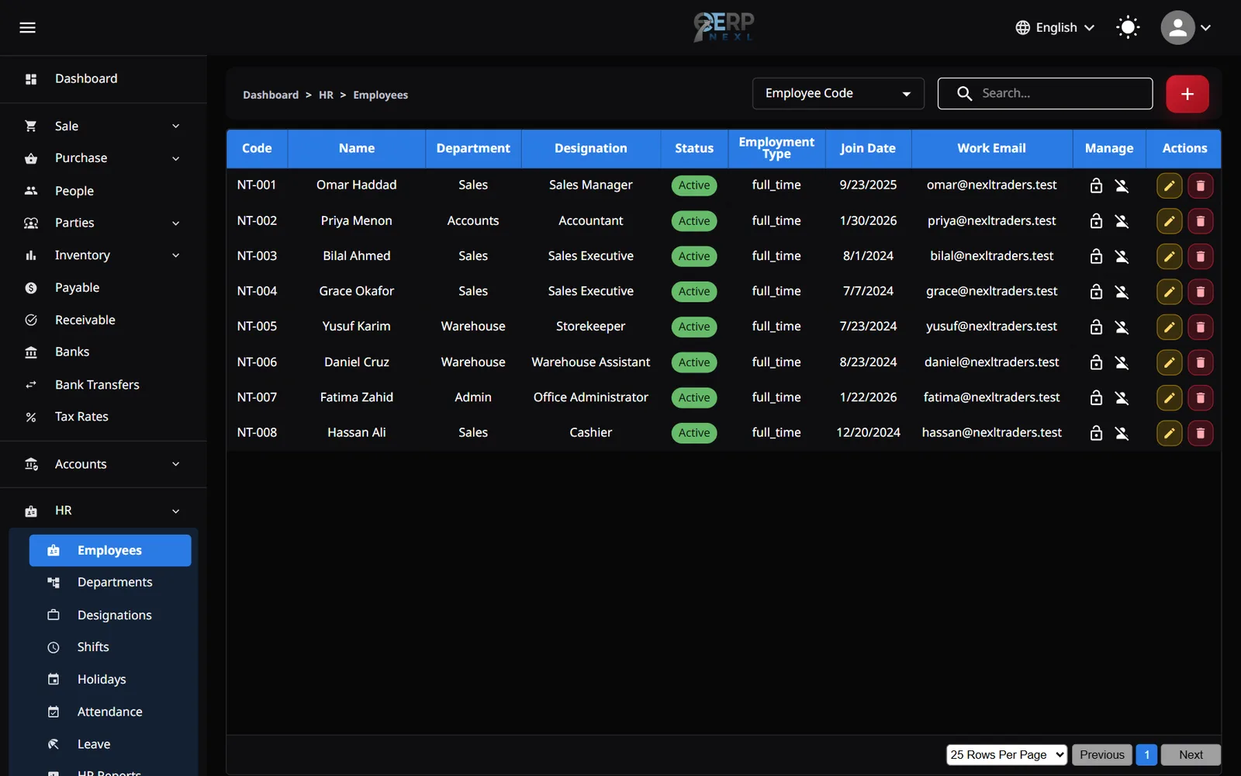Click the Dashboard breadcrumb link

tap(271, 95)
